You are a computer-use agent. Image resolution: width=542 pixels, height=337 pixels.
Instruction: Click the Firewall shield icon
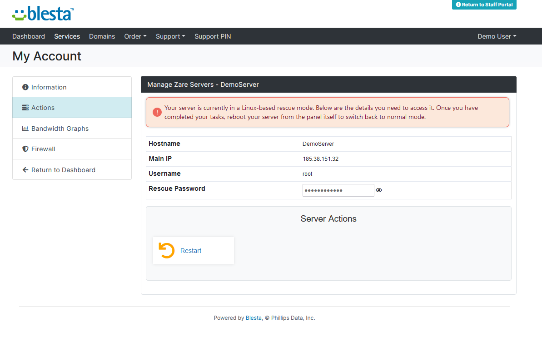pyautogui.click(x=25, y=149)
